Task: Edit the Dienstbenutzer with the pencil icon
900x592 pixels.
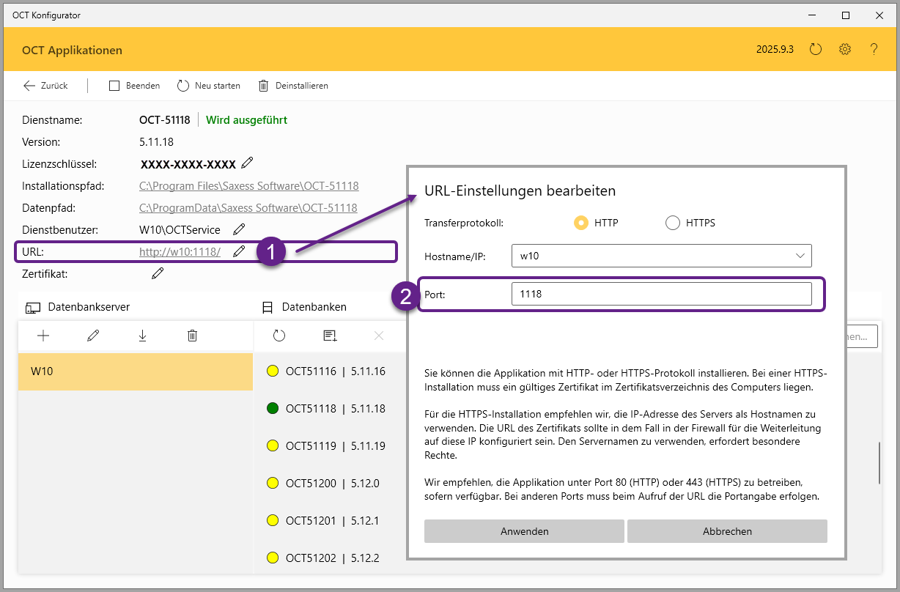Action: coord(238,229)
